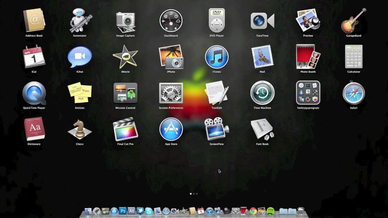Image resolution: width=388 pixels, height=218 pixels.
Task: Click the Launchpad rocket icon in the Dock
Action: (97, 211)
